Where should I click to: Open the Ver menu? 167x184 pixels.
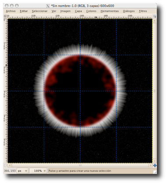click(x=54, y=11)
